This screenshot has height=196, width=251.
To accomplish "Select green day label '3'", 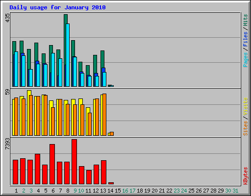I will pyautogui.click(x=31, y=191).
